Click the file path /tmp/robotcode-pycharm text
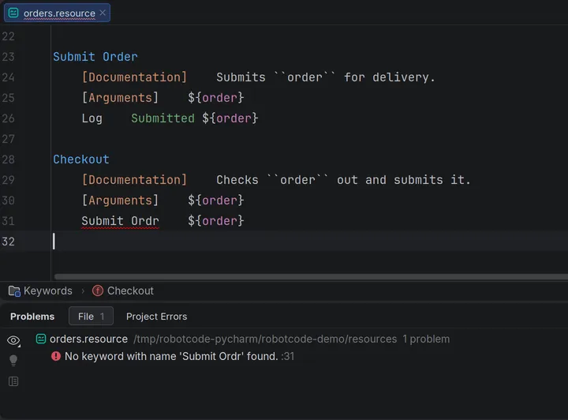568x420 pixels. tap(265, 339)
